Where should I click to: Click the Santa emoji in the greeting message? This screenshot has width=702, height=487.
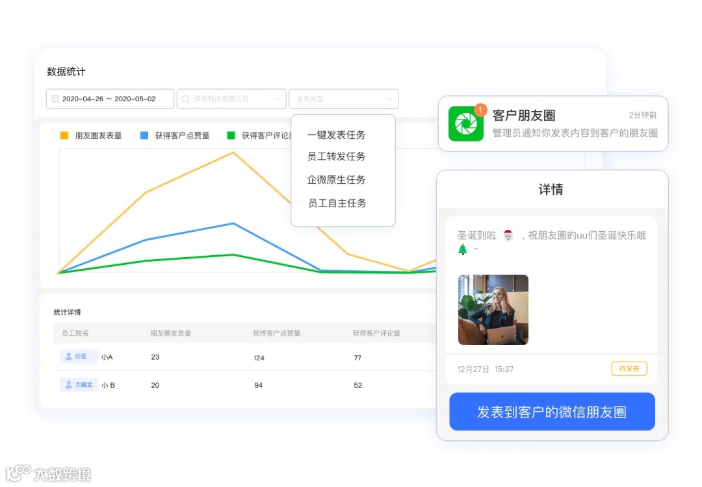508,234
